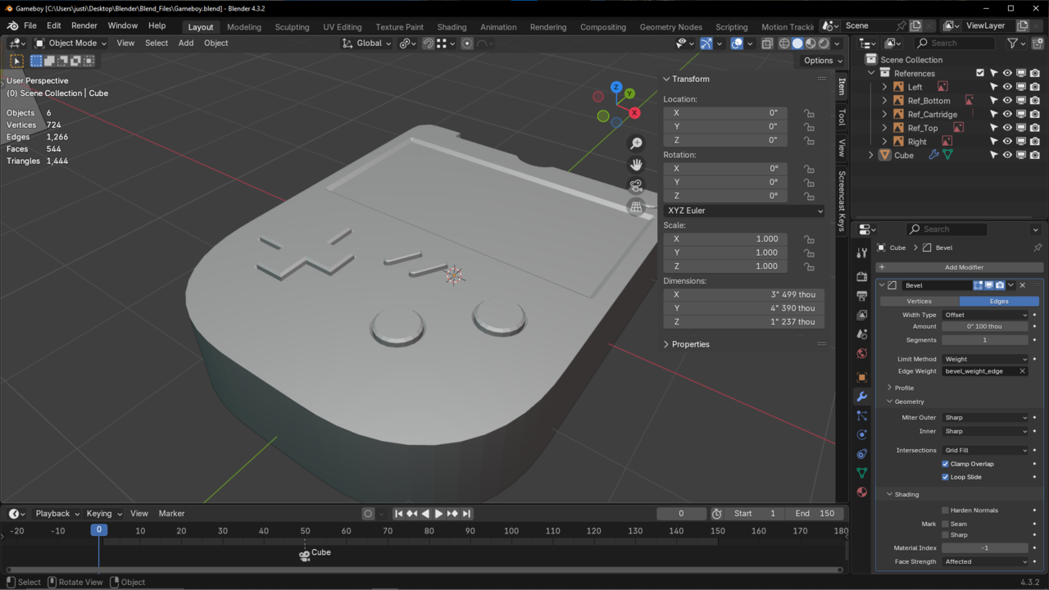Play the animation forward
Screen dimensions: 1049x590
point(438,514)
